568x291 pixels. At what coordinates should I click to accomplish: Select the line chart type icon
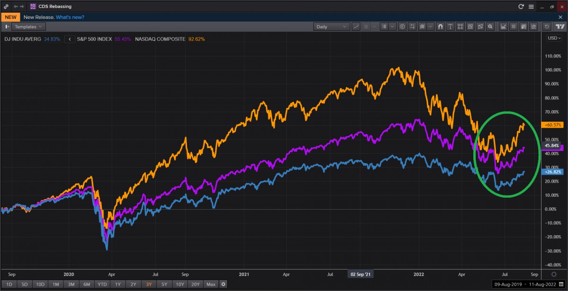(355, 27)
